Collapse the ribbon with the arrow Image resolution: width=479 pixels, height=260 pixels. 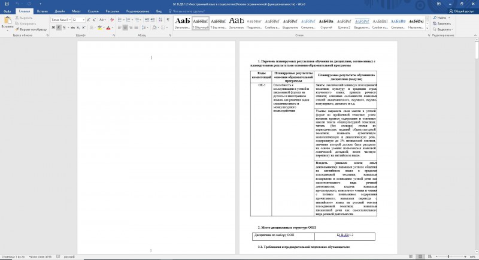(475, 35)
